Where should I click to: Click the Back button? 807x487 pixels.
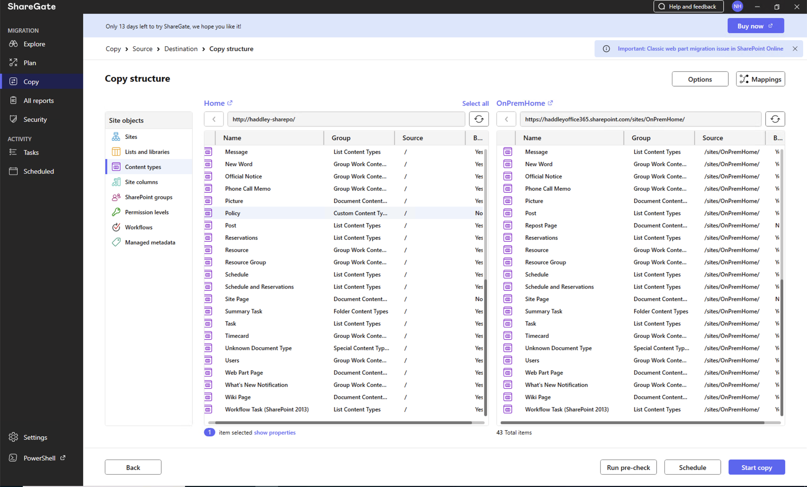[x=133, y=467]
